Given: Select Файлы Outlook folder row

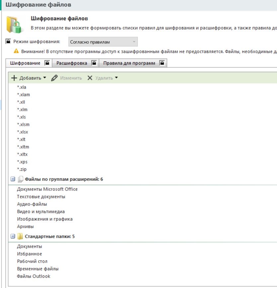Looking at the screenshot, I should coord(143,276).
